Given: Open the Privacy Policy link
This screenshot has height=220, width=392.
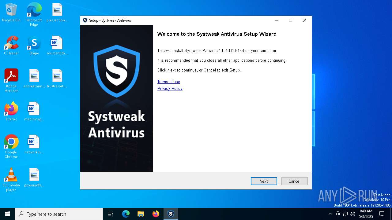Looking at the screenshot, I should (x=170, y=88).
